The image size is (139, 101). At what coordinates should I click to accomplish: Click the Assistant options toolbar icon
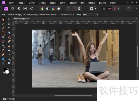(x=129, y=9)
